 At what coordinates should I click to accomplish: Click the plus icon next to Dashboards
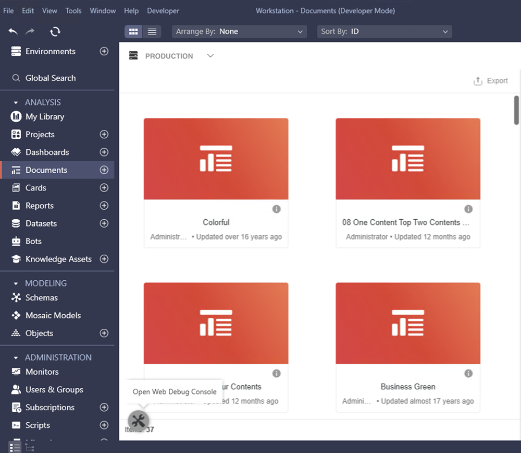104,152
